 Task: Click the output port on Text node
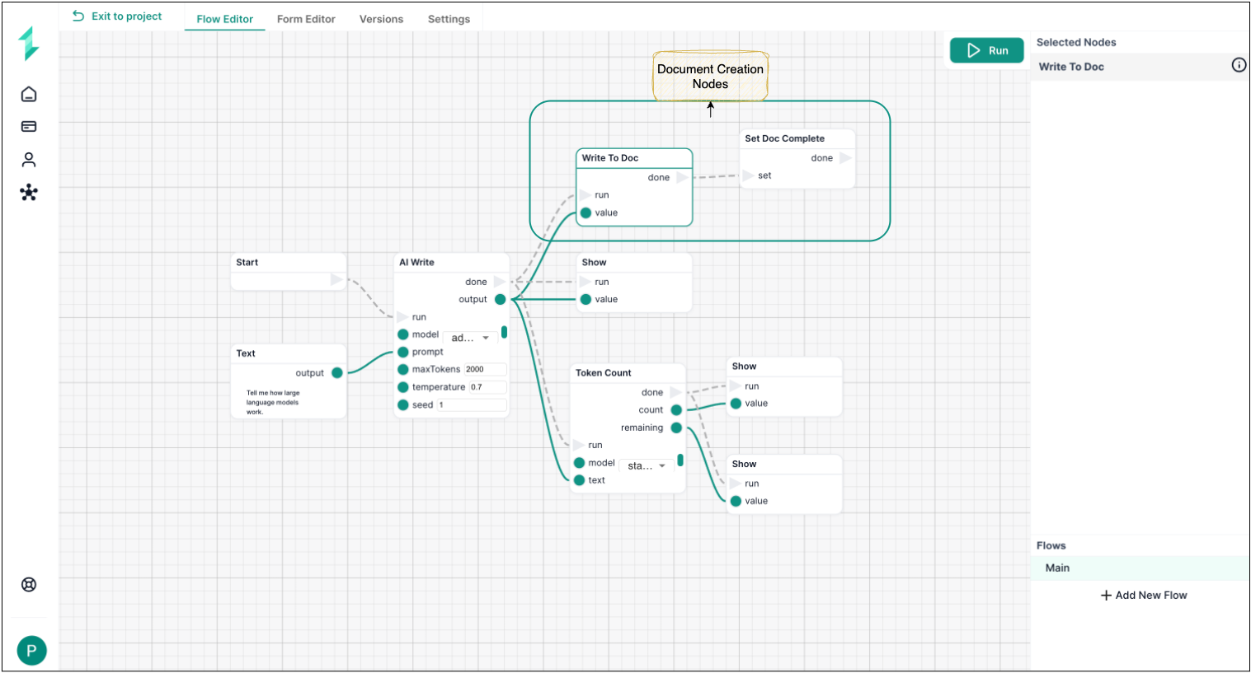point(336,373)
